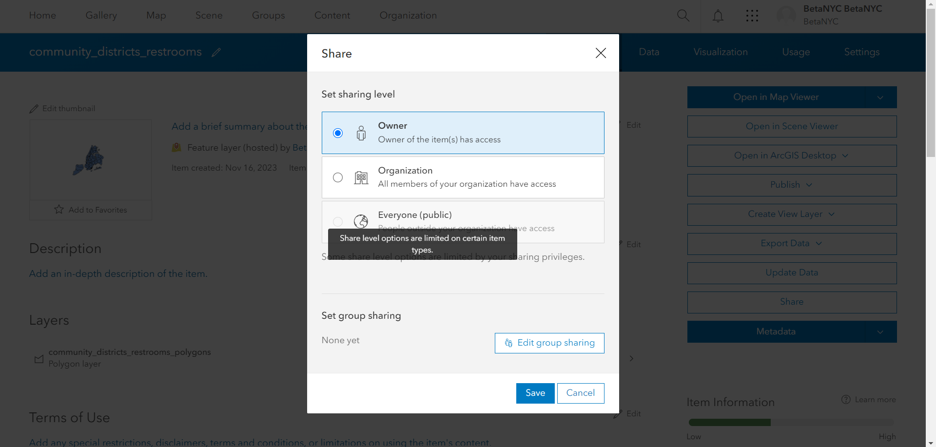This screenshot has width=936, height=447.
Task: Click Edit group sharing
Action: point(549,343)
